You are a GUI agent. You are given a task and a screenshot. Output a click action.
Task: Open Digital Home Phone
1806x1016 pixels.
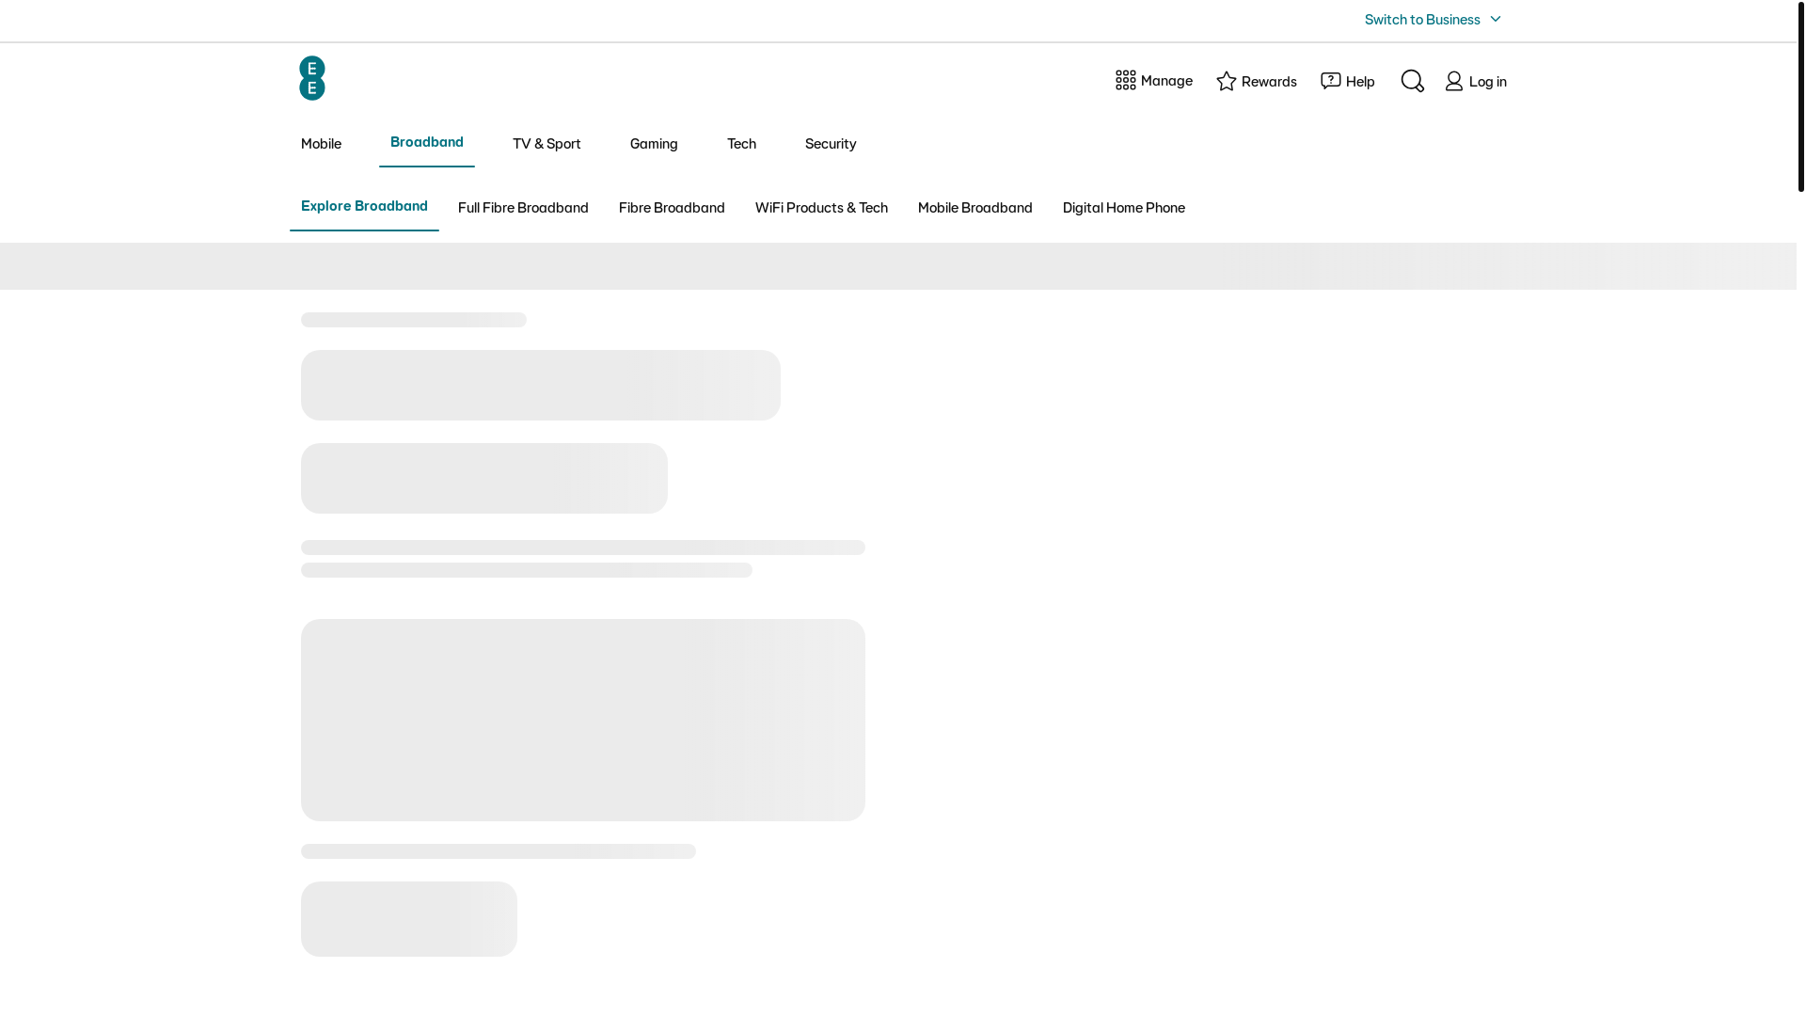[x=1124, y=208]
